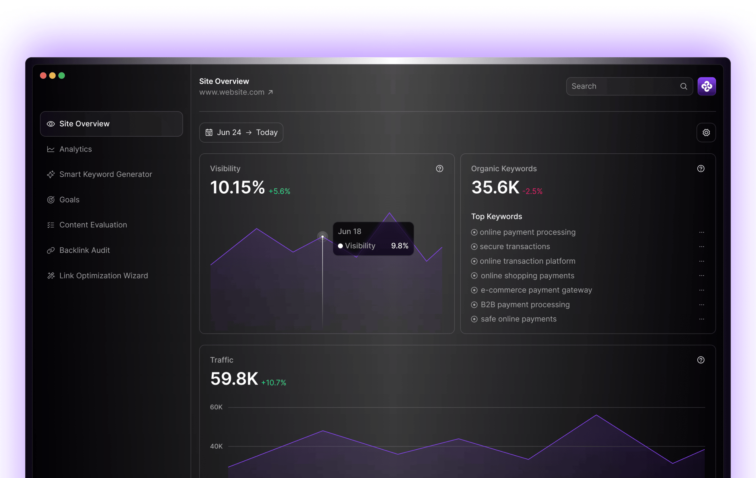
Task: Open the ellipsis menu for e-commerce payment gateway
Action: (x=702, y=290)
